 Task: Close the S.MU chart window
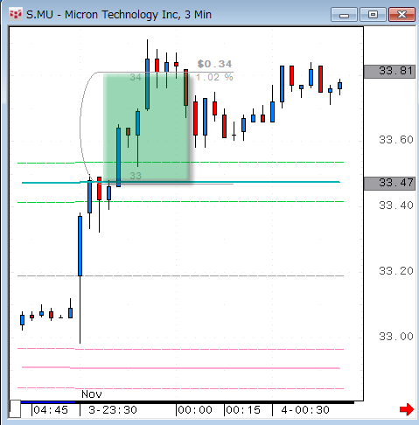(402, 15)
